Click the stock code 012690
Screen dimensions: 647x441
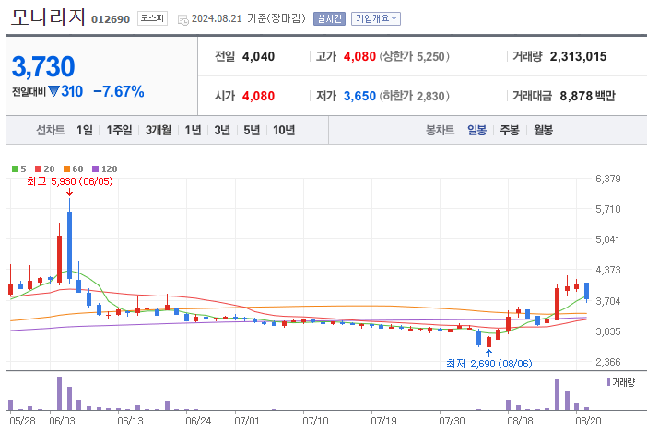click(111, 19)
